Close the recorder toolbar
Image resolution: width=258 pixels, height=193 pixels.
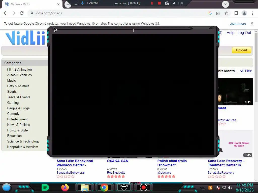point(182,3)
